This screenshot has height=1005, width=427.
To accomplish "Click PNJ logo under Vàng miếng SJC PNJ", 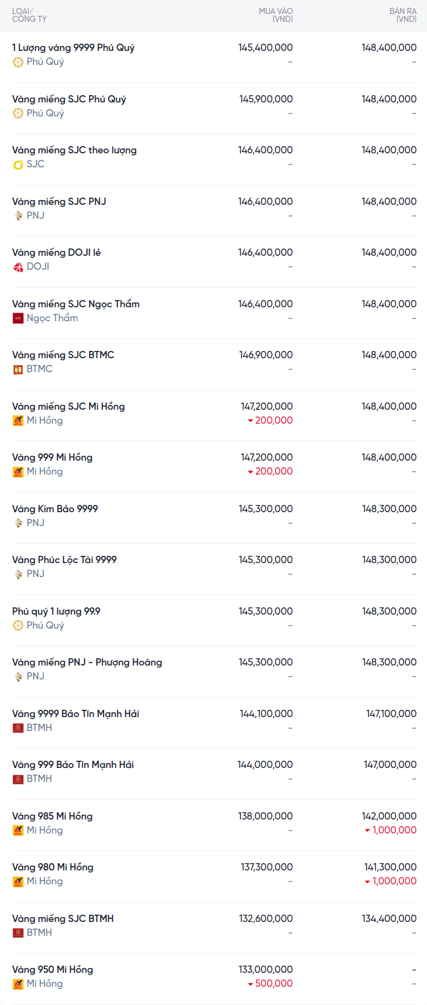I will pyautogui.click(x=18, y=216).
